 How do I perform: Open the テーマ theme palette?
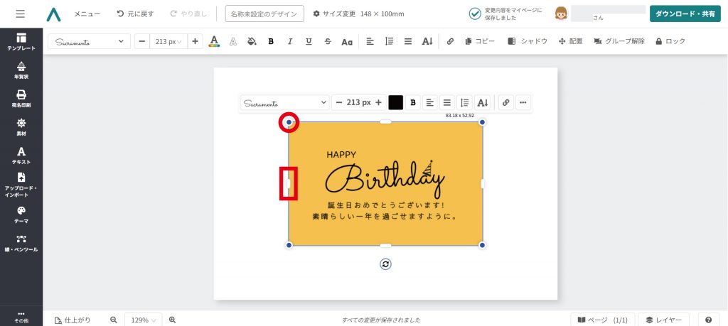coord(21,214)
